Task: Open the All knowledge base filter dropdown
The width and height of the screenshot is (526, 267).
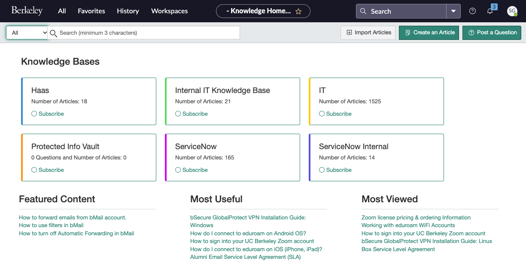Action: (x=27, y=33)
